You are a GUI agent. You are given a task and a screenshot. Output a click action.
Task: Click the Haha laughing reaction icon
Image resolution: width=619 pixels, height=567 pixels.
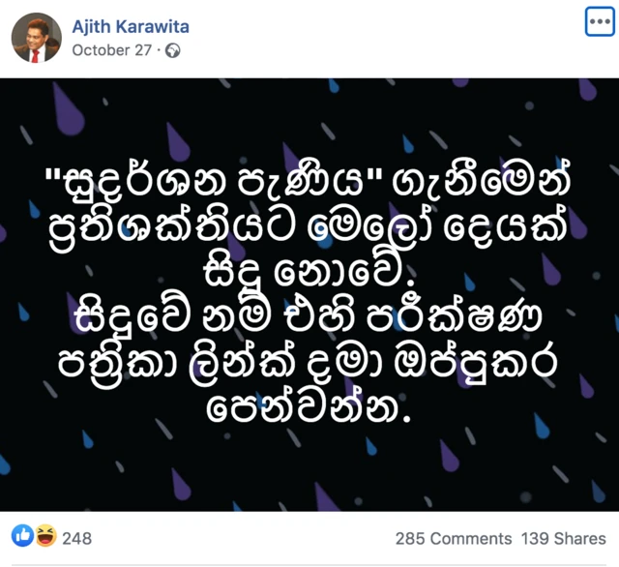[x=44, y=537]
